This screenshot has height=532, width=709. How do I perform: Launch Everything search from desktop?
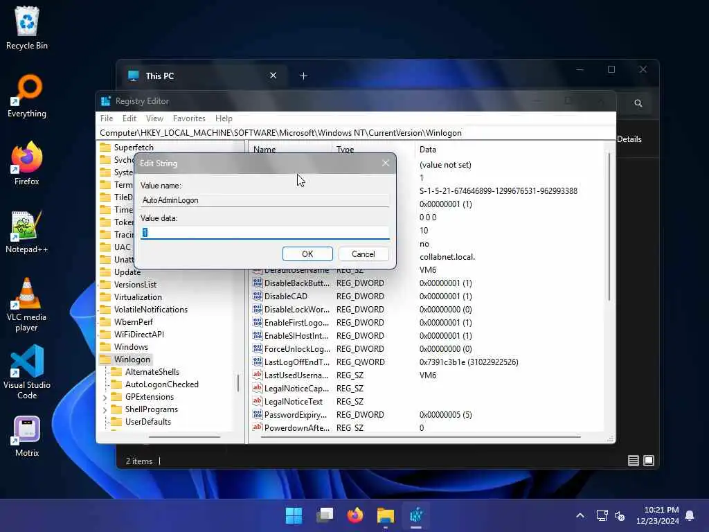27,96
